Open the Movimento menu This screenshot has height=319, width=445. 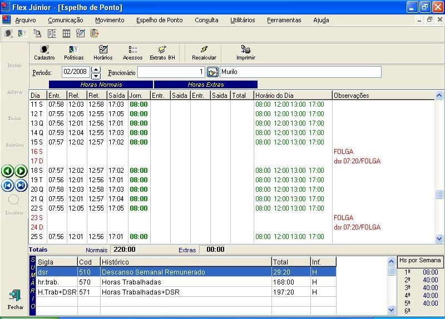point(110,20)
